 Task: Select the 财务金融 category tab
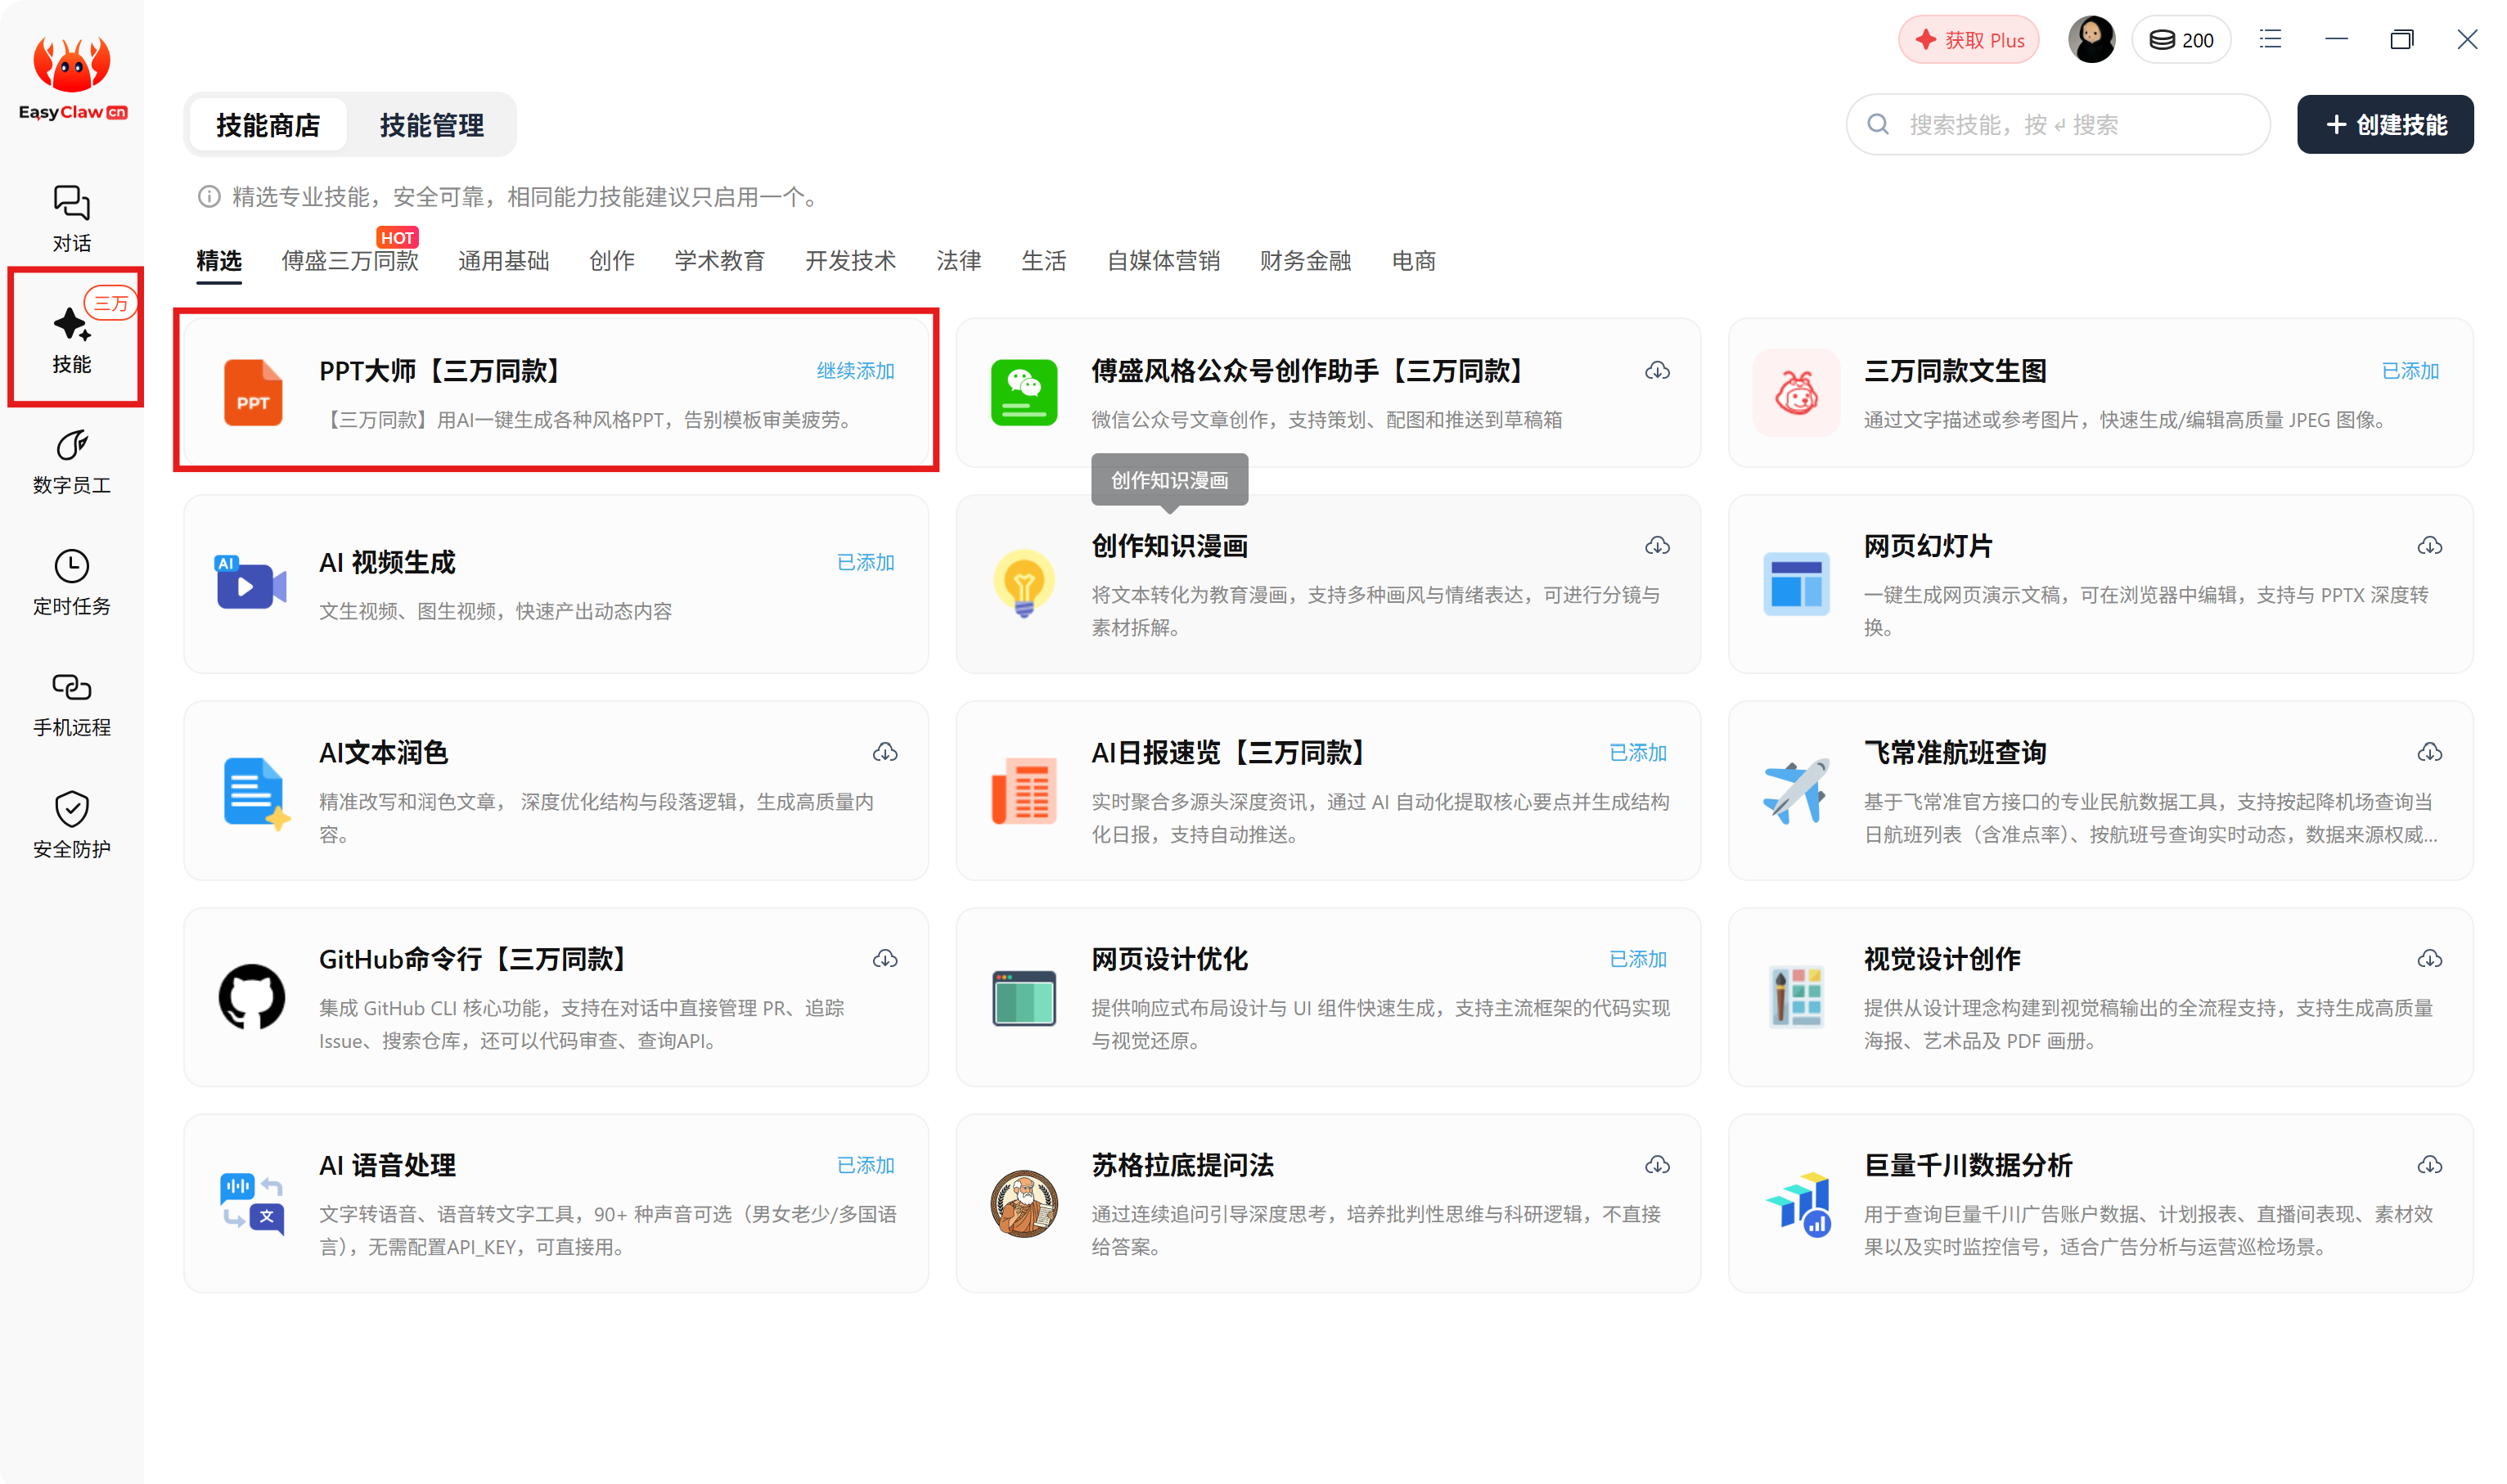[x=1305, y=261]
